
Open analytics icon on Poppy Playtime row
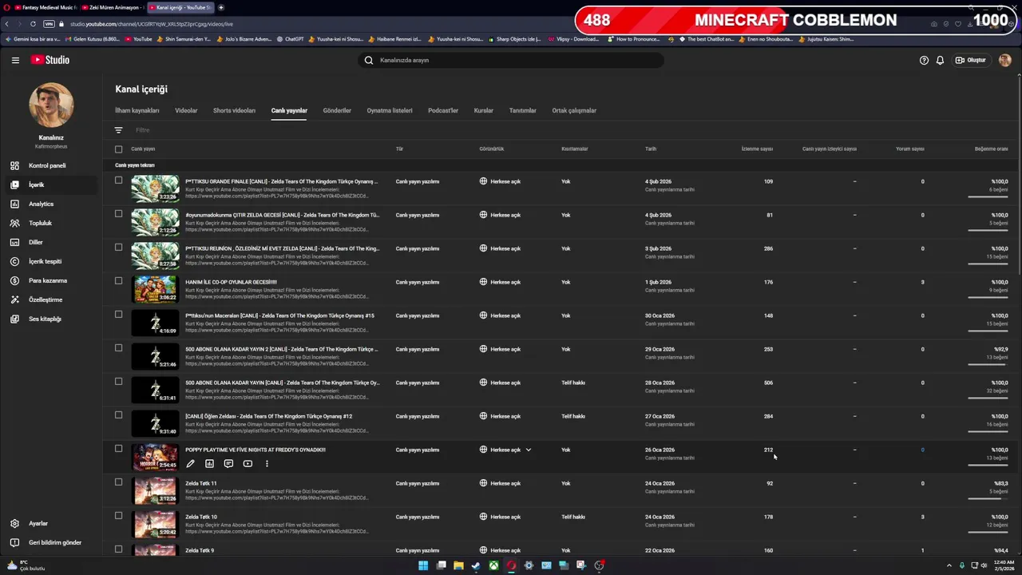(209, 463)
